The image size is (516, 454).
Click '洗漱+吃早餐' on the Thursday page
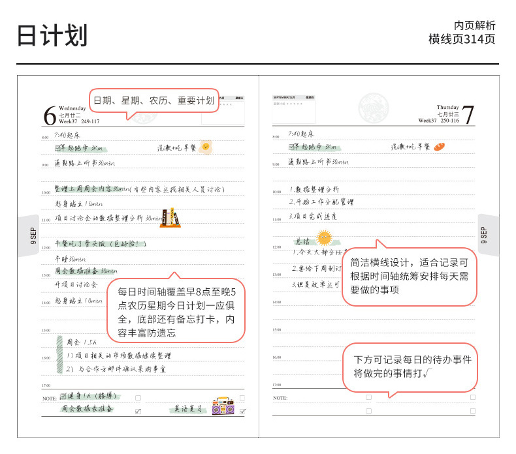tap(411, 147)
